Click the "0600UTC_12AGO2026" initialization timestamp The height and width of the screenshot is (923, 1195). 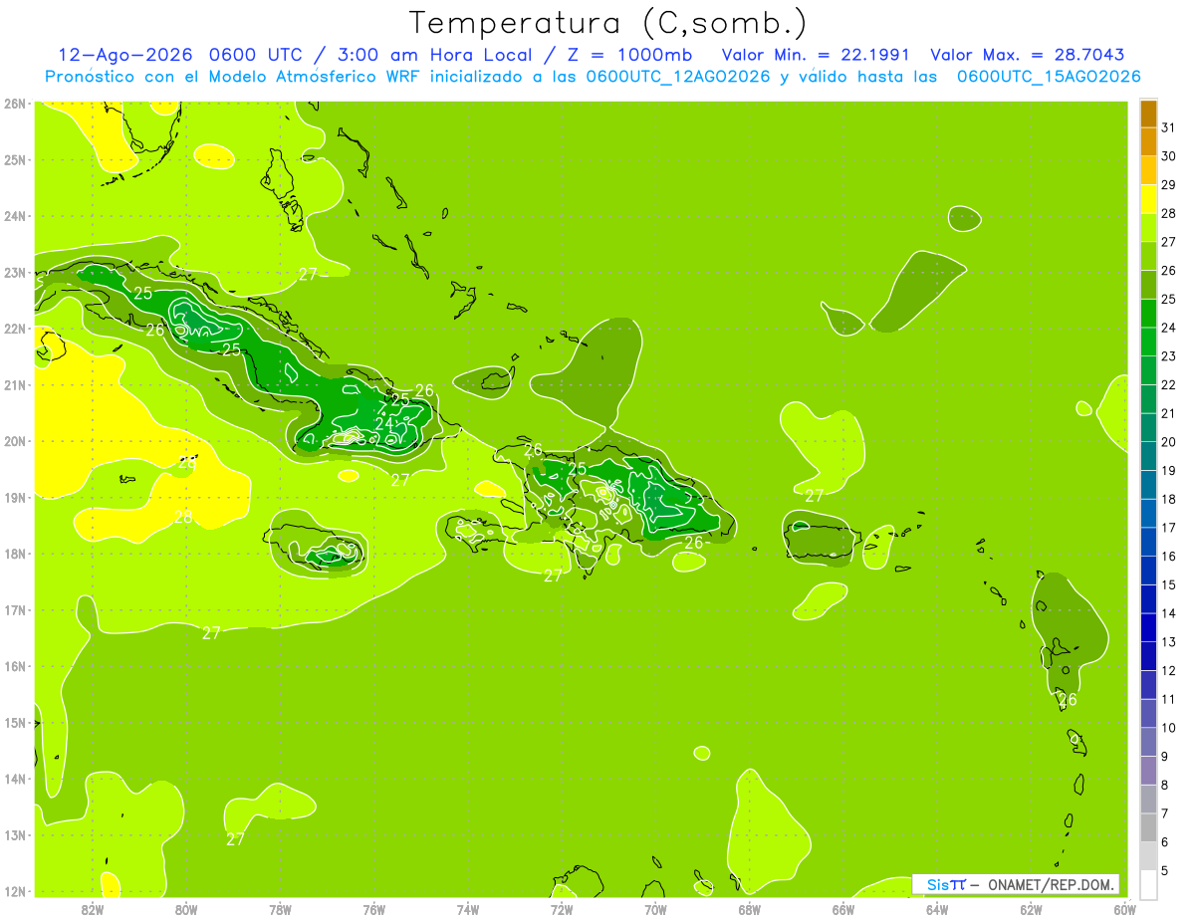pos(678,77)
